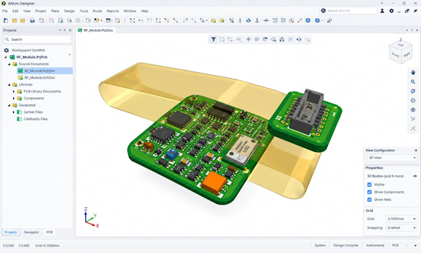Open the Reports menu
The width and height of the screenshot is (421, 253).
(113, 11)
